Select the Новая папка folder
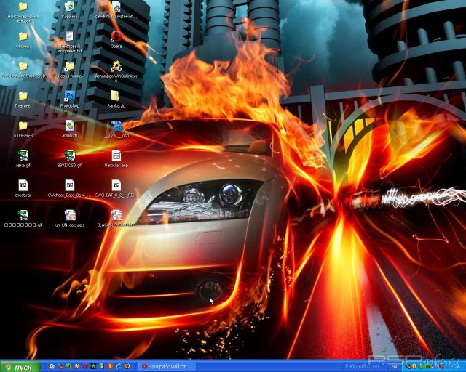Image resolution: width=466 pixels, height=372 pixels. click(69, 67)
